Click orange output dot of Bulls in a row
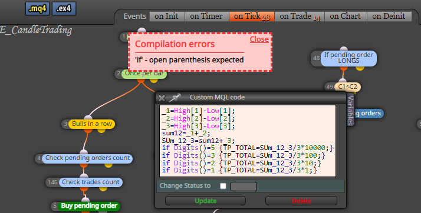The image size is (421, 213). tap(88, 130)
